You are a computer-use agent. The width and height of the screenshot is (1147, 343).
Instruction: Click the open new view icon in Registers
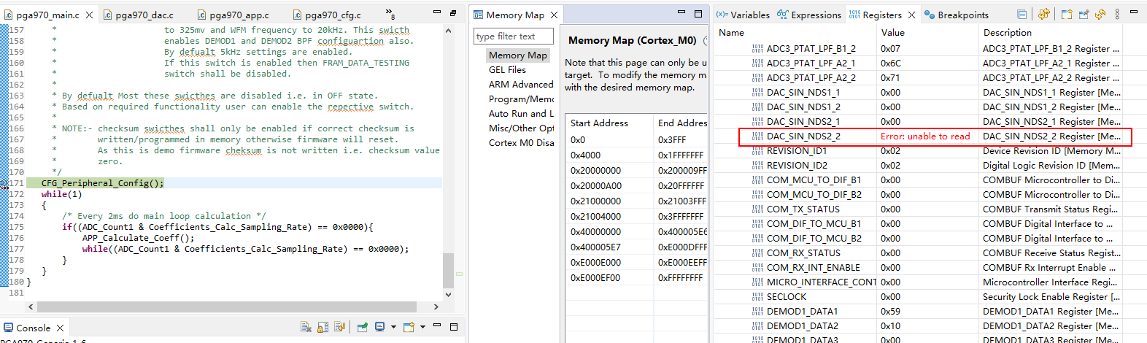1067,15
